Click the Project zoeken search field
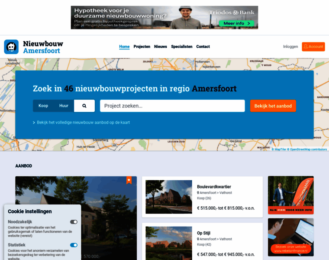Viewport: 329px width, 260px height. 172,106
